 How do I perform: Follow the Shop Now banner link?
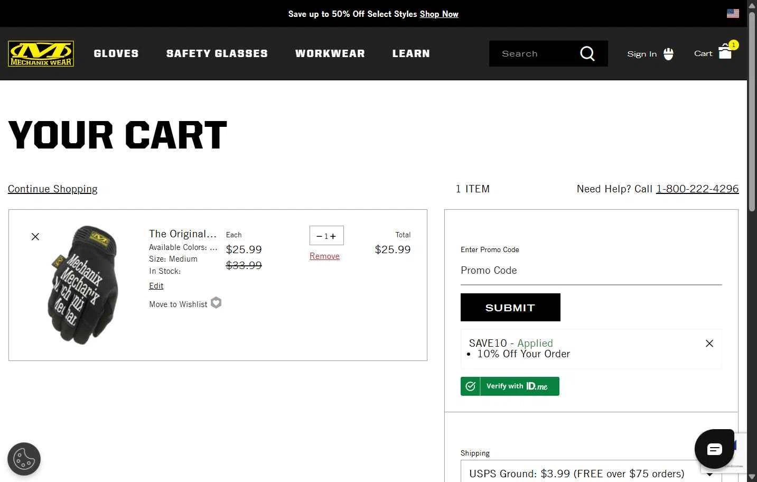coord(439,14)
